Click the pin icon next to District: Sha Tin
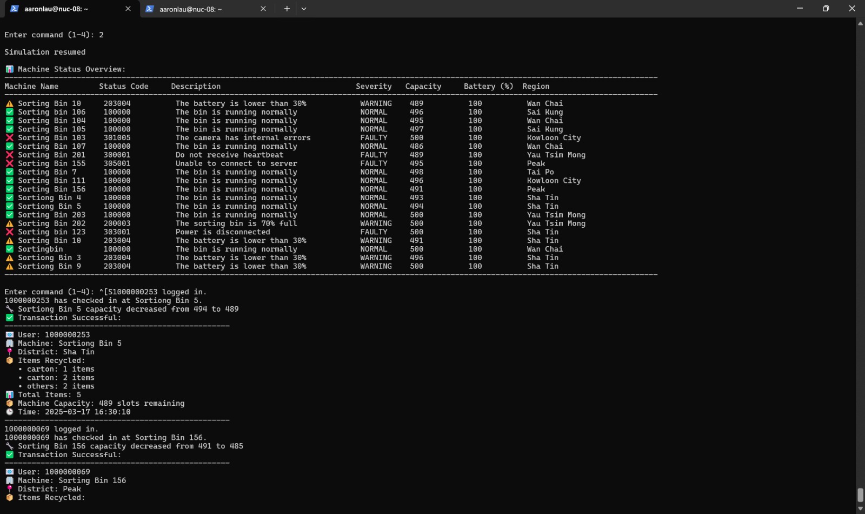 (9, 351)
